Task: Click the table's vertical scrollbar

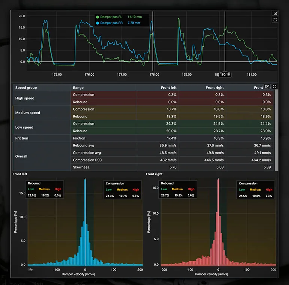Action: click(x=276, y=130)
